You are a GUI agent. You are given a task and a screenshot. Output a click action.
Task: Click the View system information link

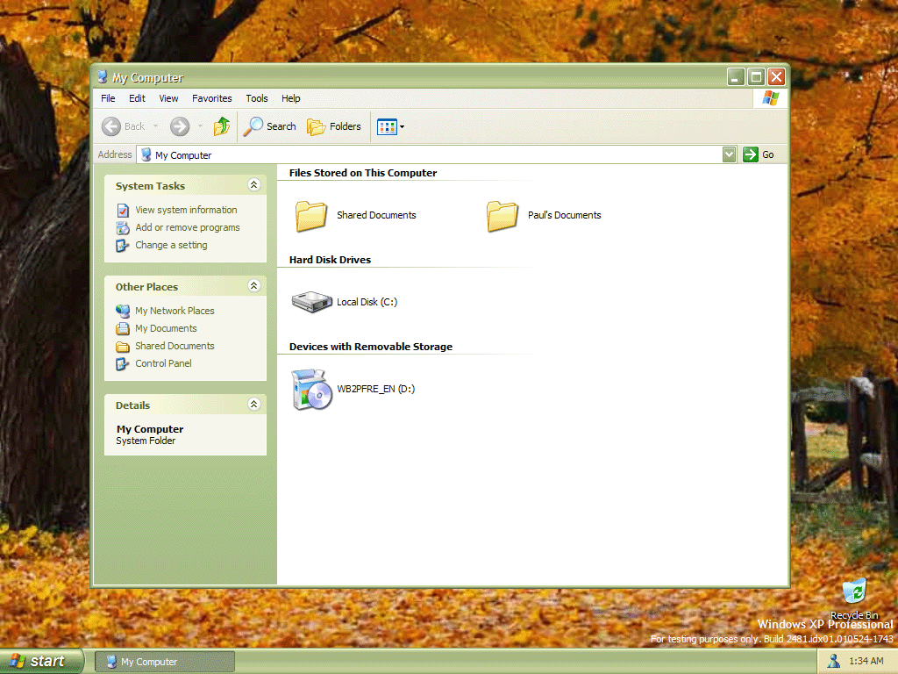point(186,210)
